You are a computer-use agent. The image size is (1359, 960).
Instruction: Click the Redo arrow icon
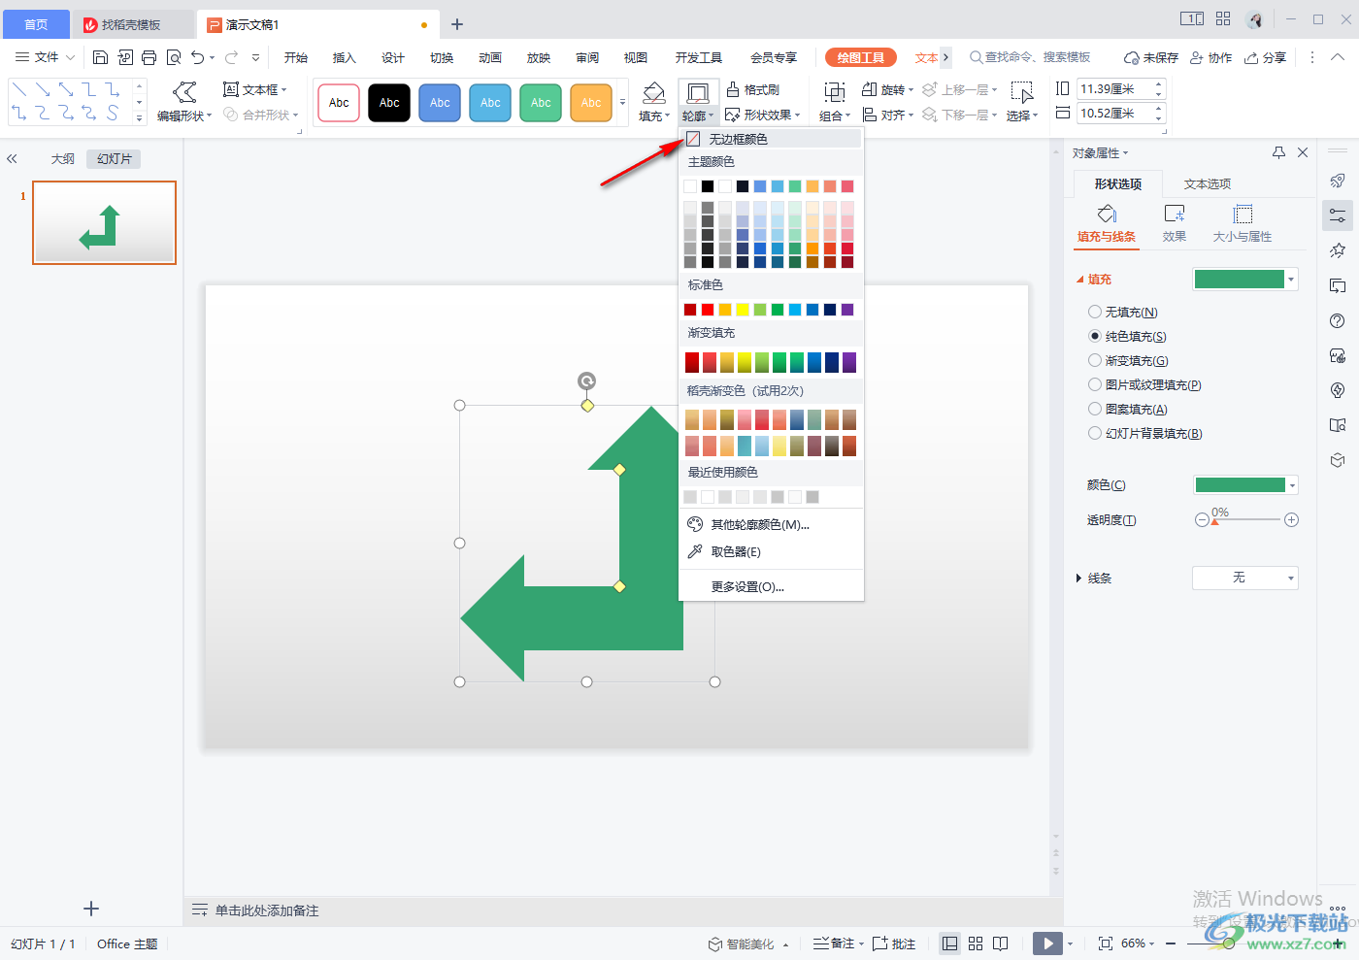[x=232, y=57]
